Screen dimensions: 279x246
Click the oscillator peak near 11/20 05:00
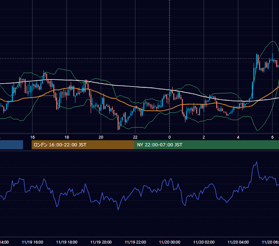click(x=256, y=162)
